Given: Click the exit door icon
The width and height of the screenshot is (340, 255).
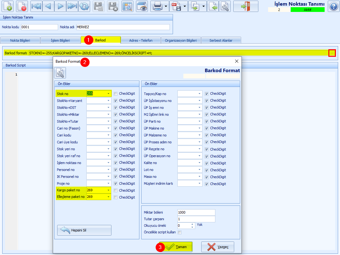Looking at the screenshot, I should coord(246,6).
